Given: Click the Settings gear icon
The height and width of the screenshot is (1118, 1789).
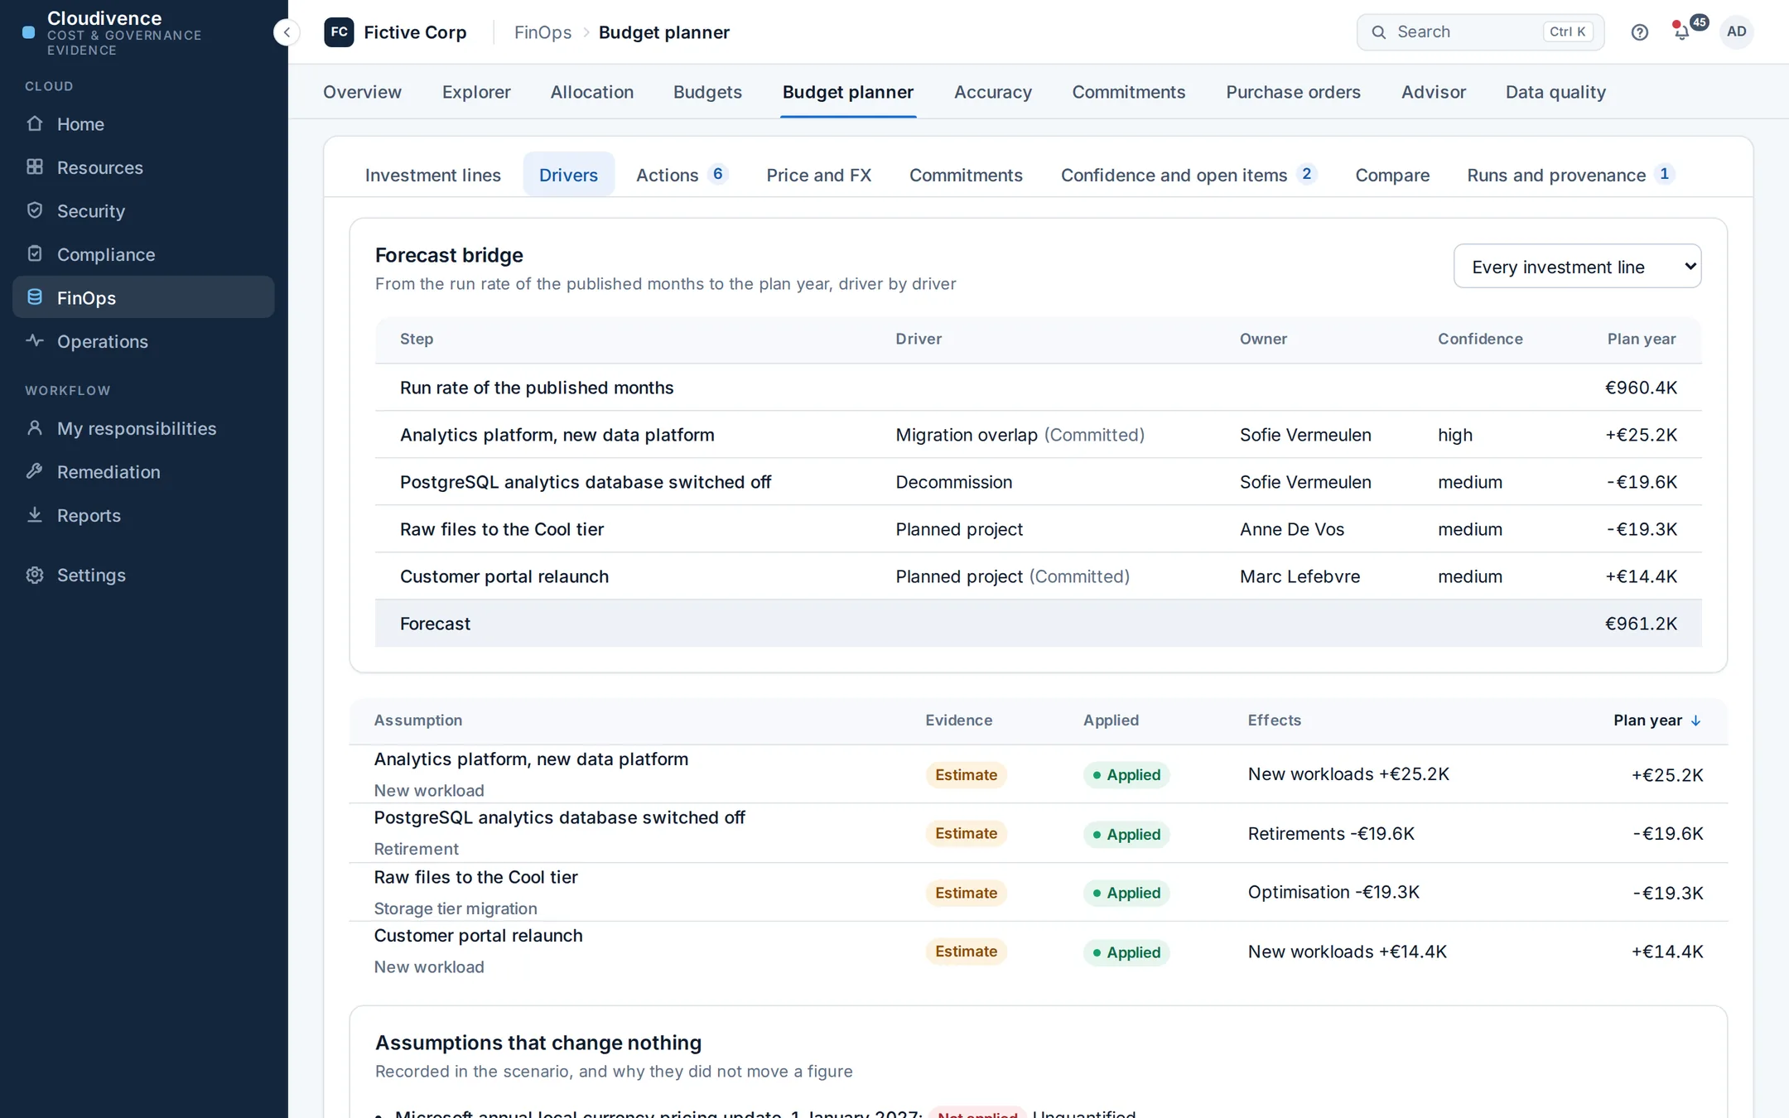Looking at the screenshot, I should (35, 575).
